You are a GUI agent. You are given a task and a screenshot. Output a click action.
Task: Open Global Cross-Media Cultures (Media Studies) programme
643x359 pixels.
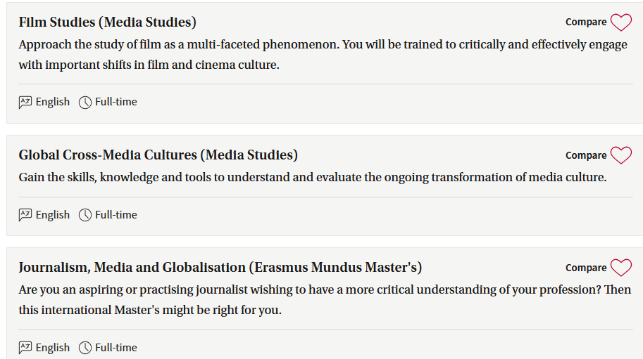158,155
